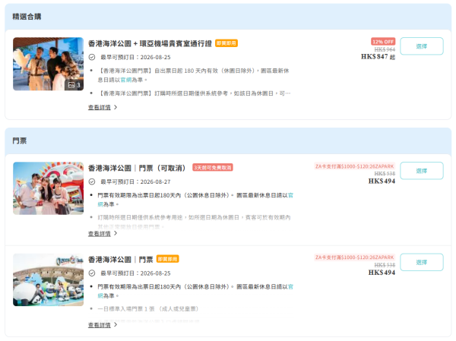Click the 3天前可免費取消 badge
This screenshot has width=456, height=341.
(x=213, y=168)
